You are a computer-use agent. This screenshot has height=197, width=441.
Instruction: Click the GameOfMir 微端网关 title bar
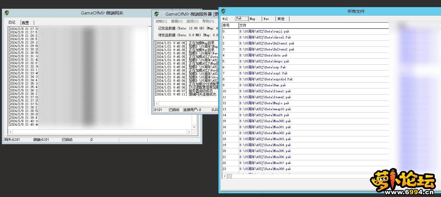click(102, 13)
